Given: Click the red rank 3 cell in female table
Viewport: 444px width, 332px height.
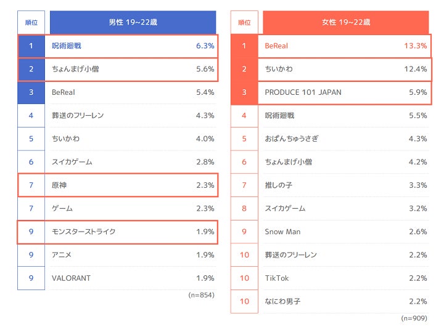Looking at the screenshot, I should click(244, 92).
